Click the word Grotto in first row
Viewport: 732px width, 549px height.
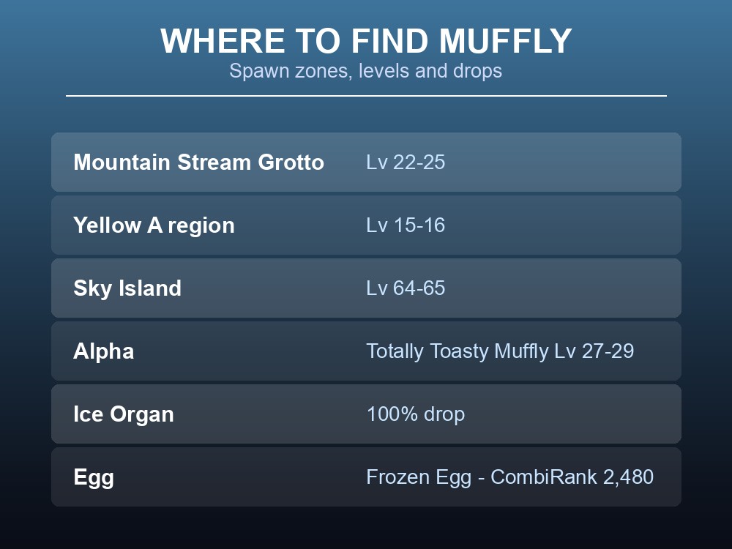click(291, 162)
